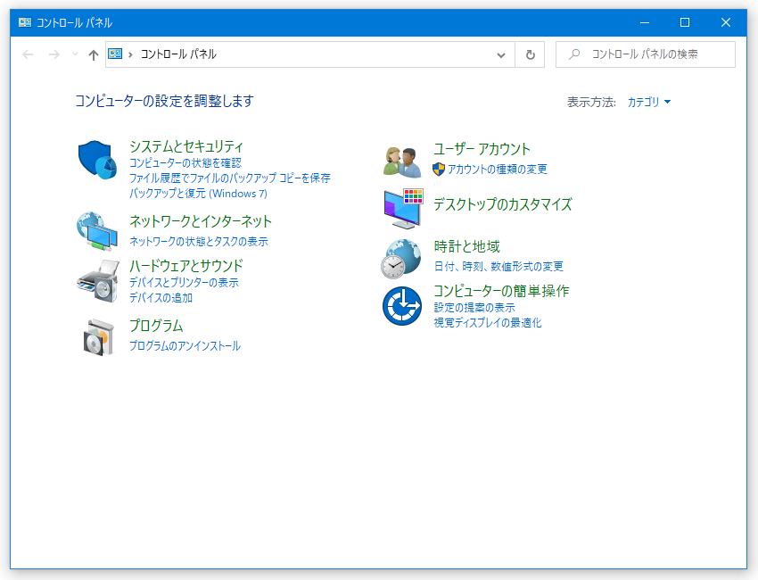Open the Programs disc icon

(99, 337)
